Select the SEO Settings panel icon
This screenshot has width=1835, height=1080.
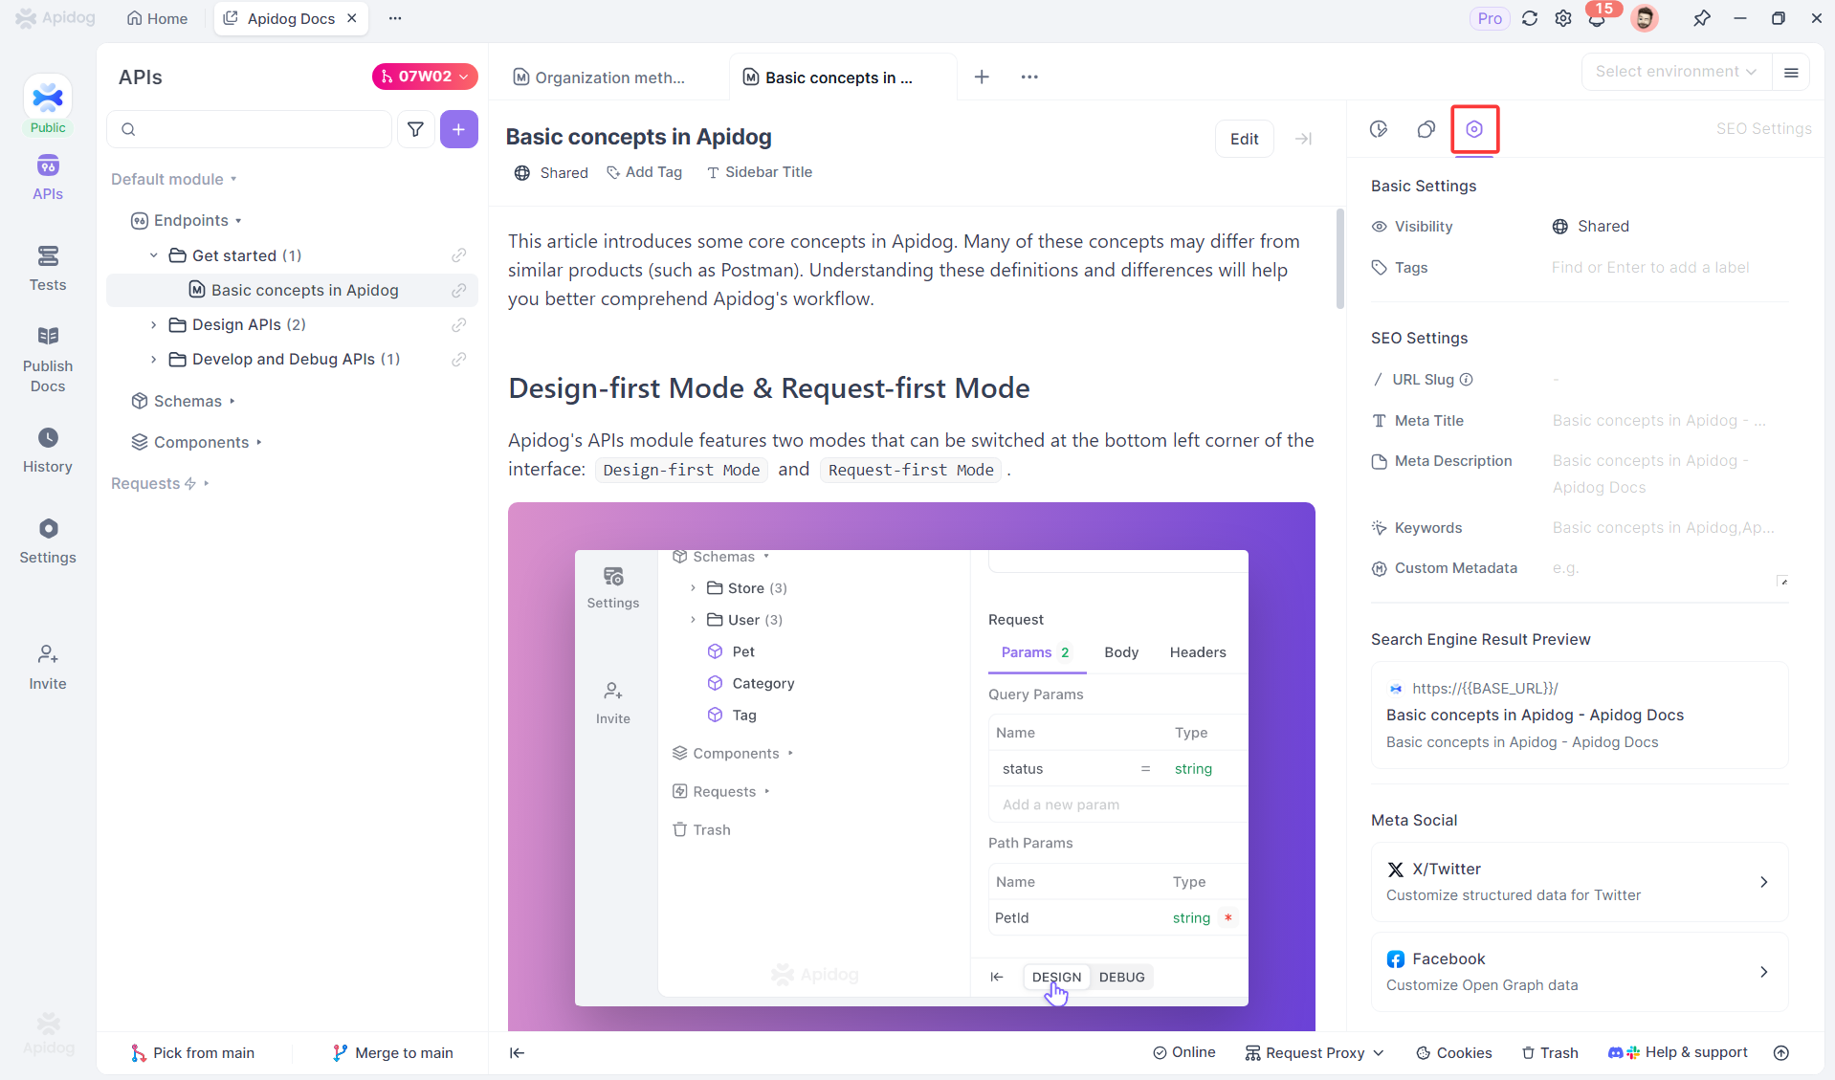(1474, 129)
